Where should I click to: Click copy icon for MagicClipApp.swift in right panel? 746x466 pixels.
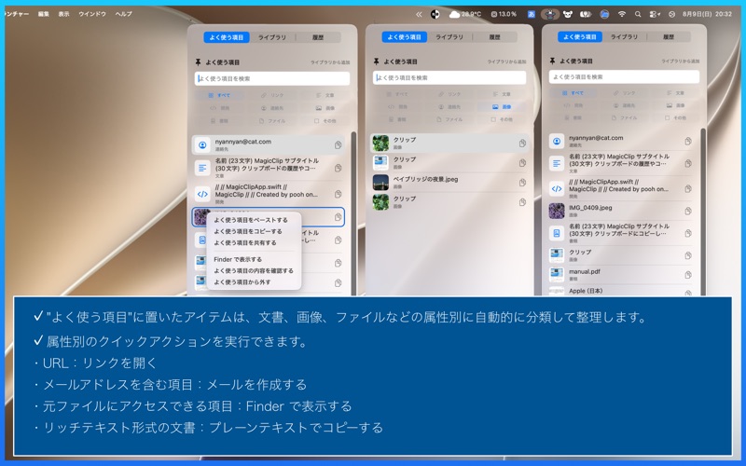(x=688, y=189)
